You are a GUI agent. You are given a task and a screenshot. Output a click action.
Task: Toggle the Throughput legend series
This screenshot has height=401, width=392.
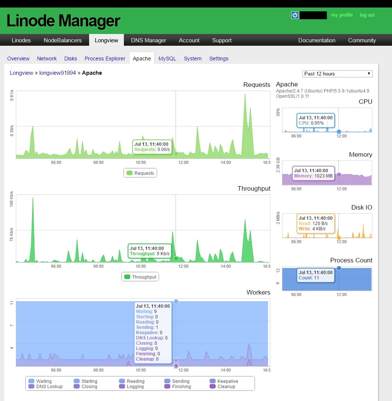tap(140, 277)
